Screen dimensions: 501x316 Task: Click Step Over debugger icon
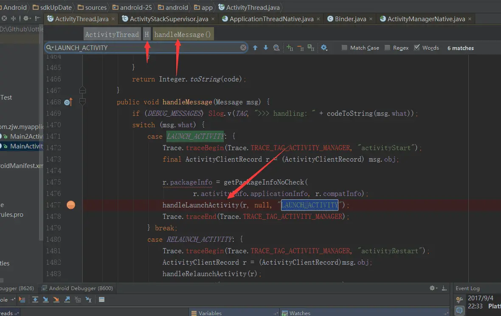(35, 299)
